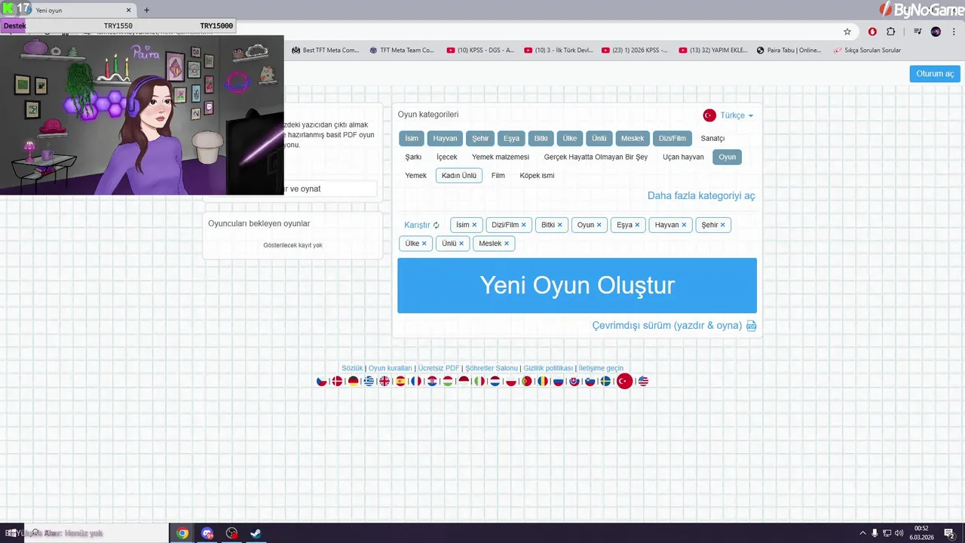Open the Sözlük footer link
965x543 pixels.
(352, 368)
